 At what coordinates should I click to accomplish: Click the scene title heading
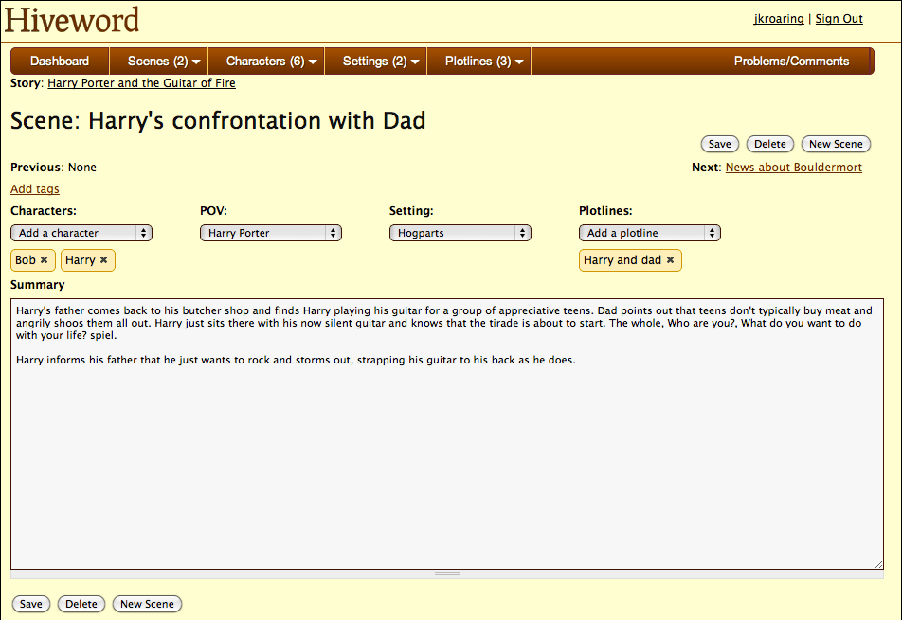pos(218,120)
